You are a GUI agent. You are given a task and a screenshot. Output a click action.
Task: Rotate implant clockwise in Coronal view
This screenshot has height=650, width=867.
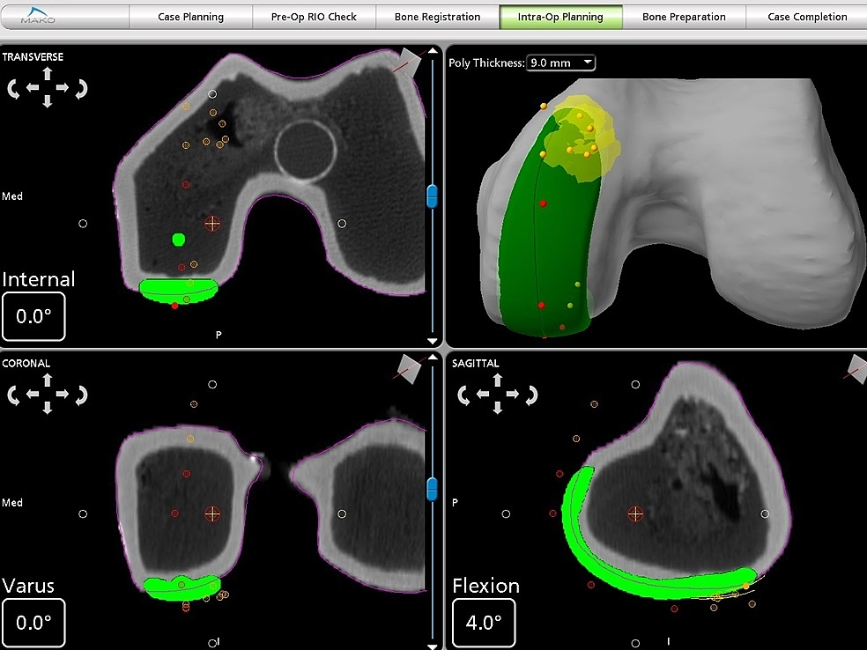coord(80,395)
